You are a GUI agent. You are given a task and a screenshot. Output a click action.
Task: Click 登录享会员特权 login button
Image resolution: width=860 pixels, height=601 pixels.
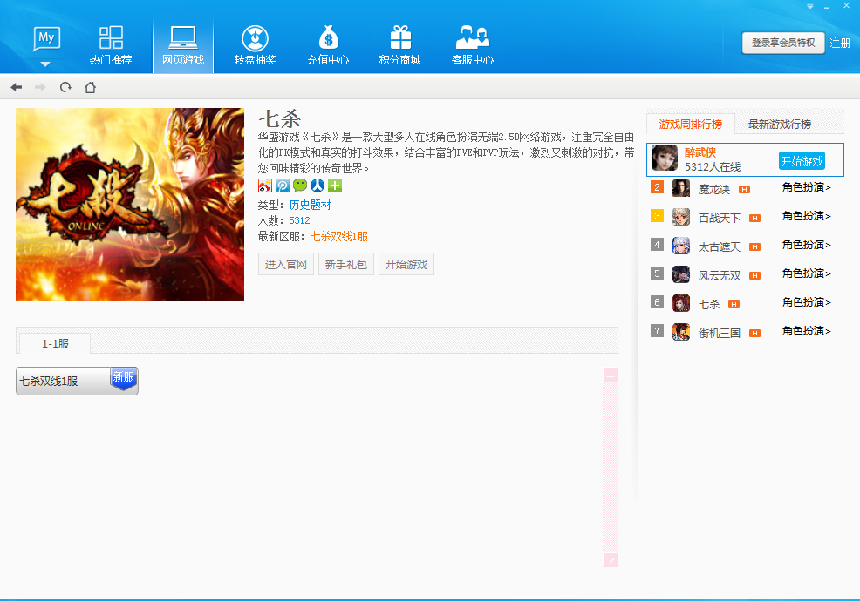click(x=783, y=43)
